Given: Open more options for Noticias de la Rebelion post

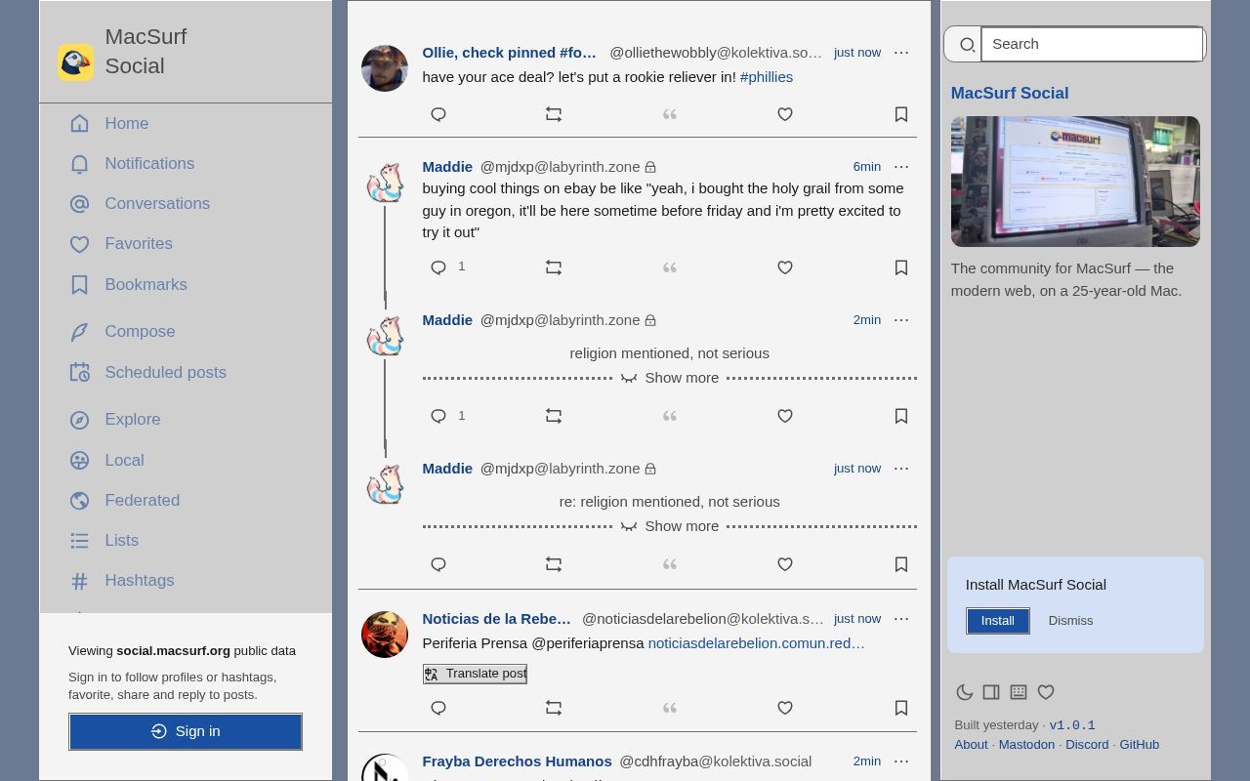Looking at the screenshot, I should pos(901,619).
